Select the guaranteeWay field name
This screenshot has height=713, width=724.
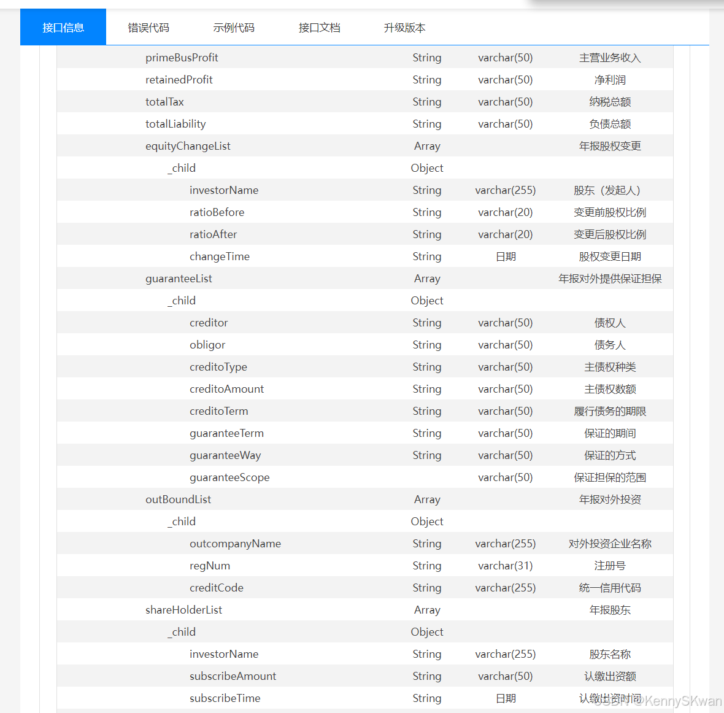point(225,456)
